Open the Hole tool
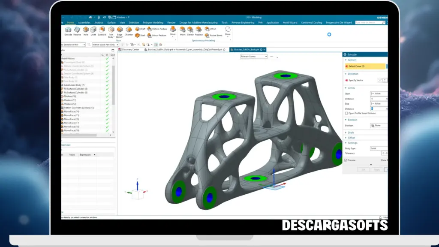 pos(85,30)
